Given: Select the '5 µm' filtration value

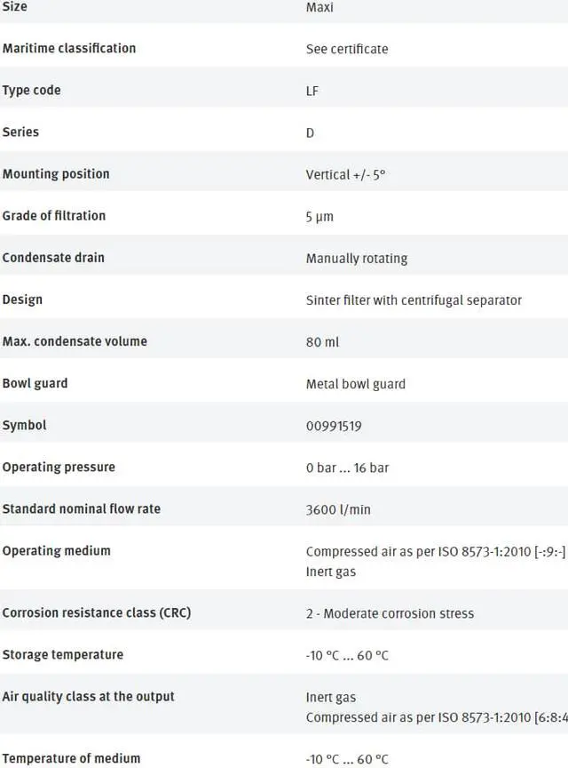Looking at the screenshot, I should coord(319,216).
